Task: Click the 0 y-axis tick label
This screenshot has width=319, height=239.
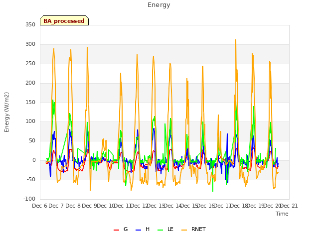Action: 34,160
